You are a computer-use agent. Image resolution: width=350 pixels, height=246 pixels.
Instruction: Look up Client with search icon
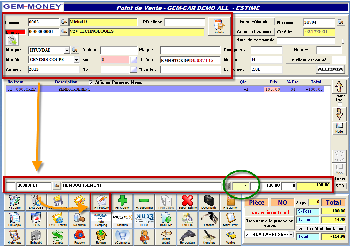[64, 32]
